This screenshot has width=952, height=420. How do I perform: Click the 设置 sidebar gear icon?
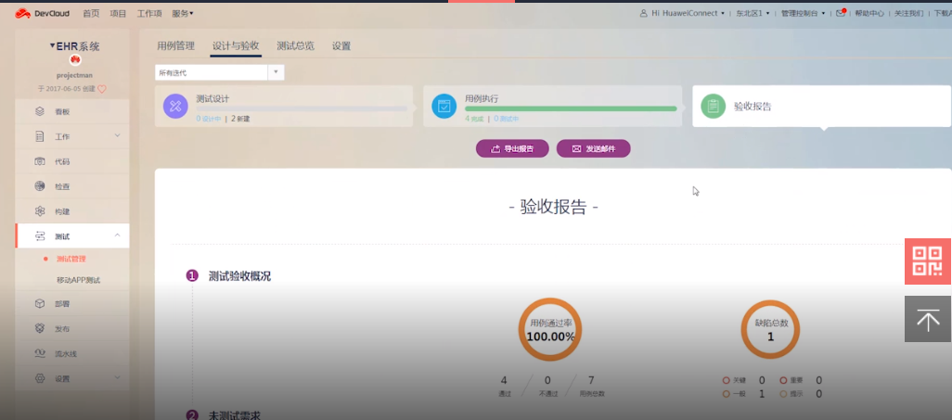40,378
